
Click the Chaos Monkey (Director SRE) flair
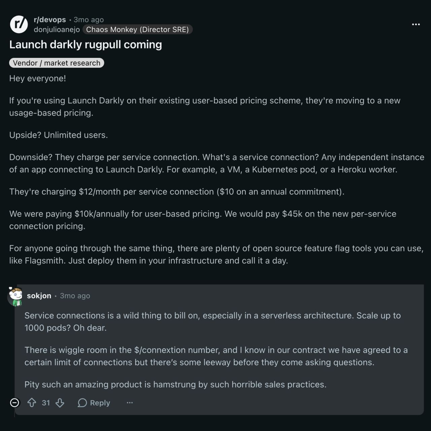coord(137,29)
